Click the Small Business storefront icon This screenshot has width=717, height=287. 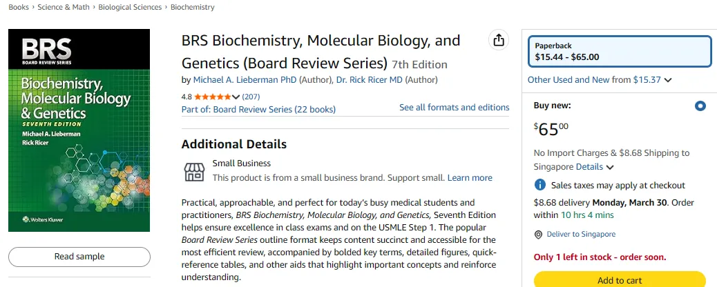click(193, 171)
